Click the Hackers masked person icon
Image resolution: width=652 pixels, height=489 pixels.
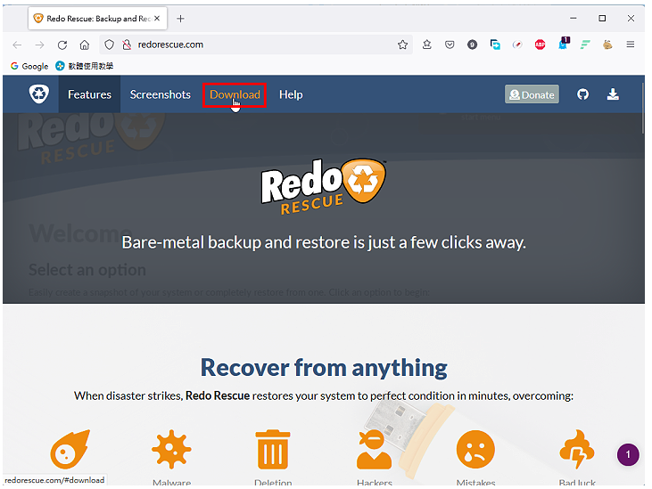(x=374, y=450)
